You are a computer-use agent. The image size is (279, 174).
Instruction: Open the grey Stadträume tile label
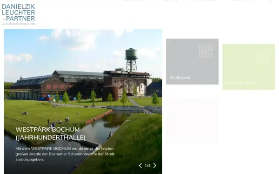pos(179,77)
